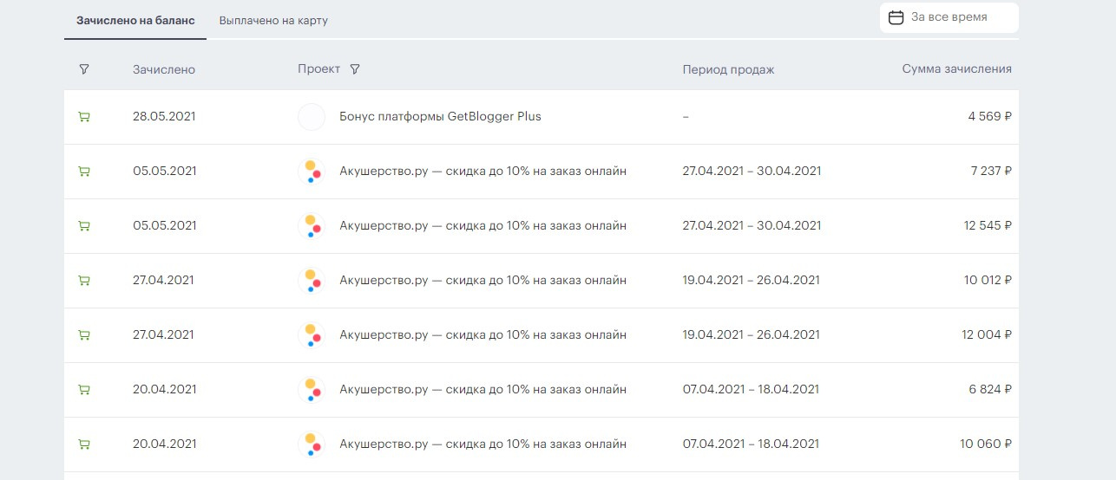Click the cart icon in the 12 004 ₽ row
Screen dimensions: 1116x480
84,335
